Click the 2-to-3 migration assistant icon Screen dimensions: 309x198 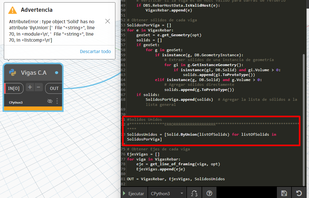194,193
